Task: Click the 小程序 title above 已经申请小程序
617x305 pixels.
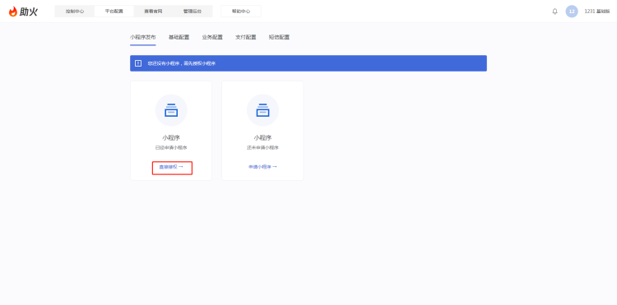Action: [x=171, y=138]
